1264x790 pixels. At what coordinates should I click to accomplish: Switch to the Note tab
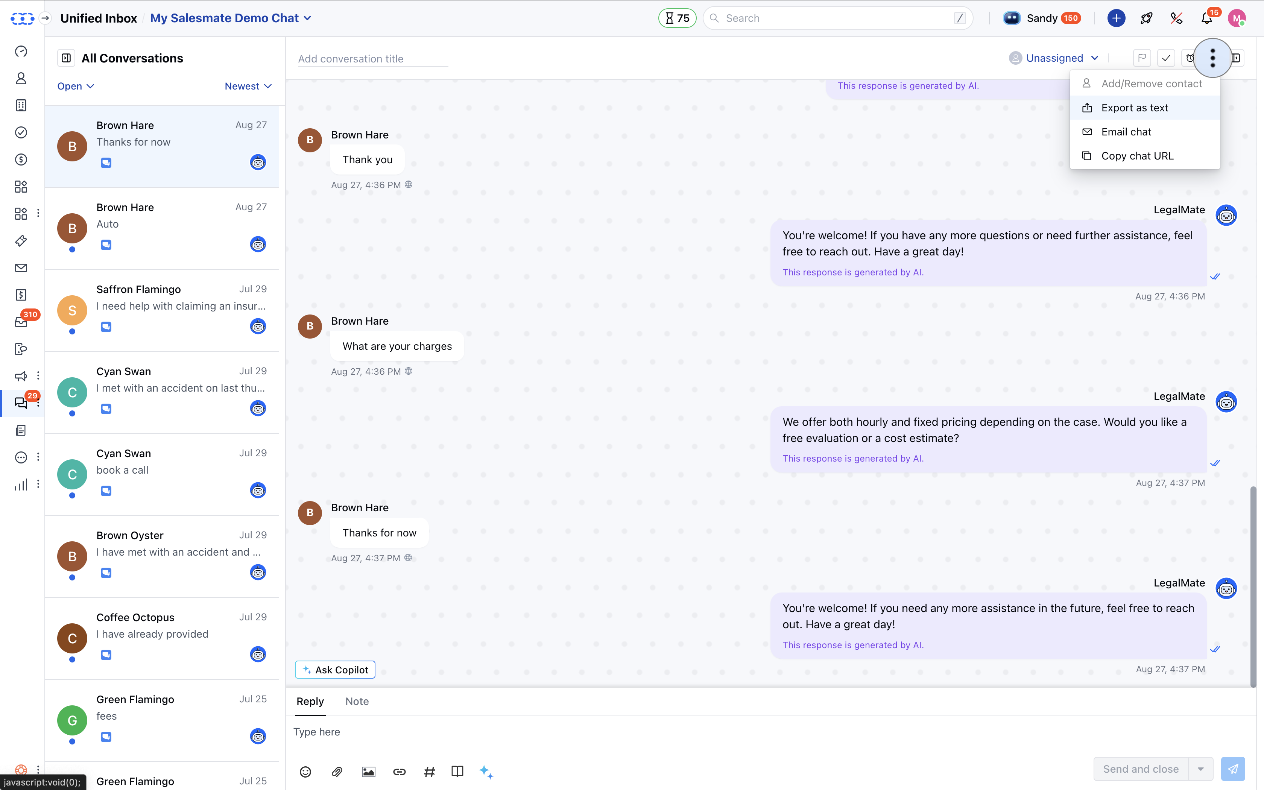357,701
